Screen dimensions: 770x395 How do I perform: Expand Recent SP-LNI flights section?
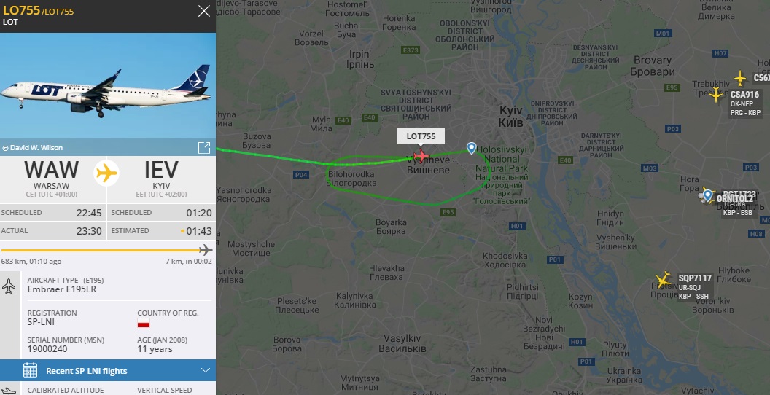107,370
